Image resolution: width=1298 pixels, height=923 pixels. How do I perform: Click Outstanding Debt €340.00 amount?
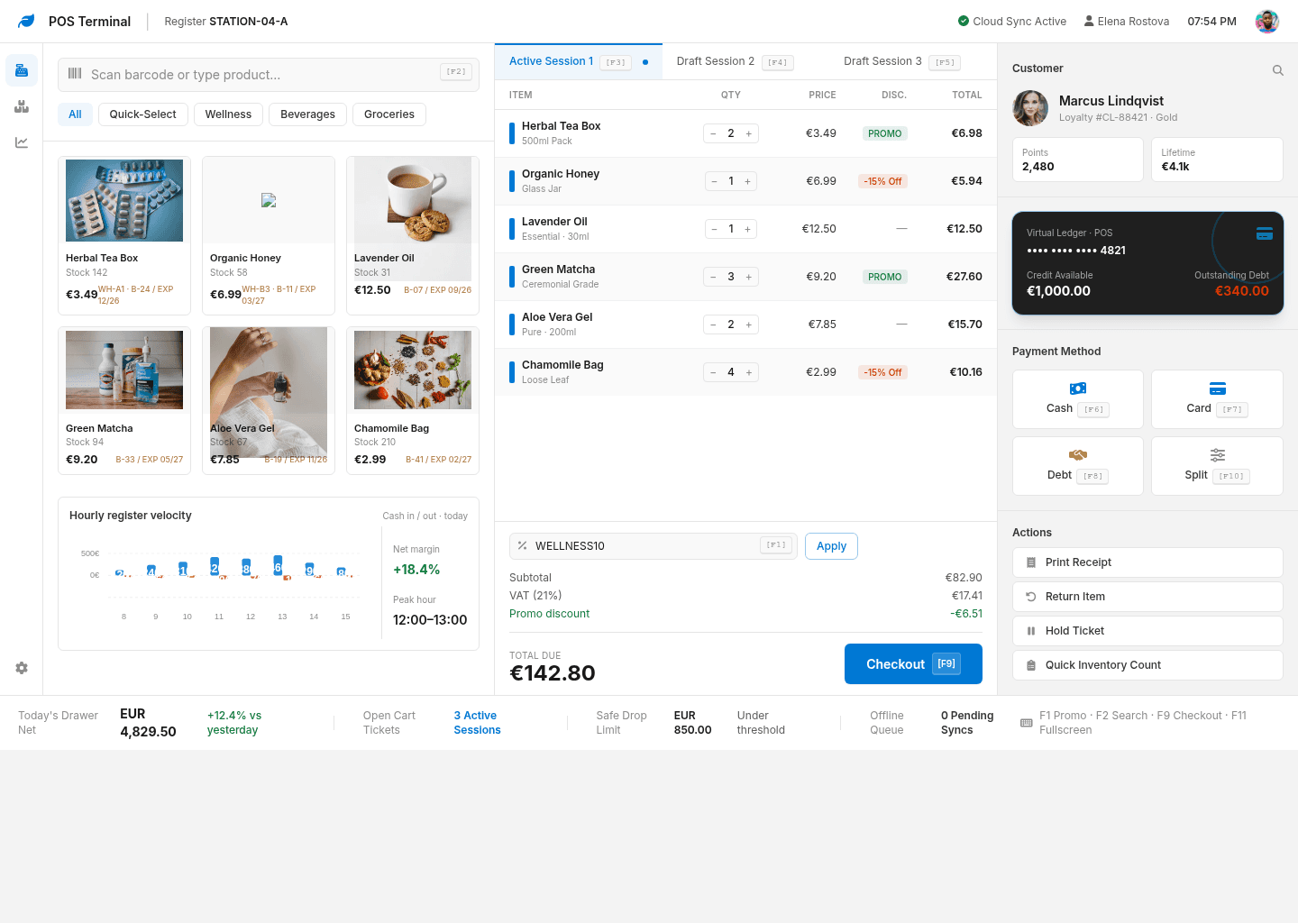[x=1241, y=291]
